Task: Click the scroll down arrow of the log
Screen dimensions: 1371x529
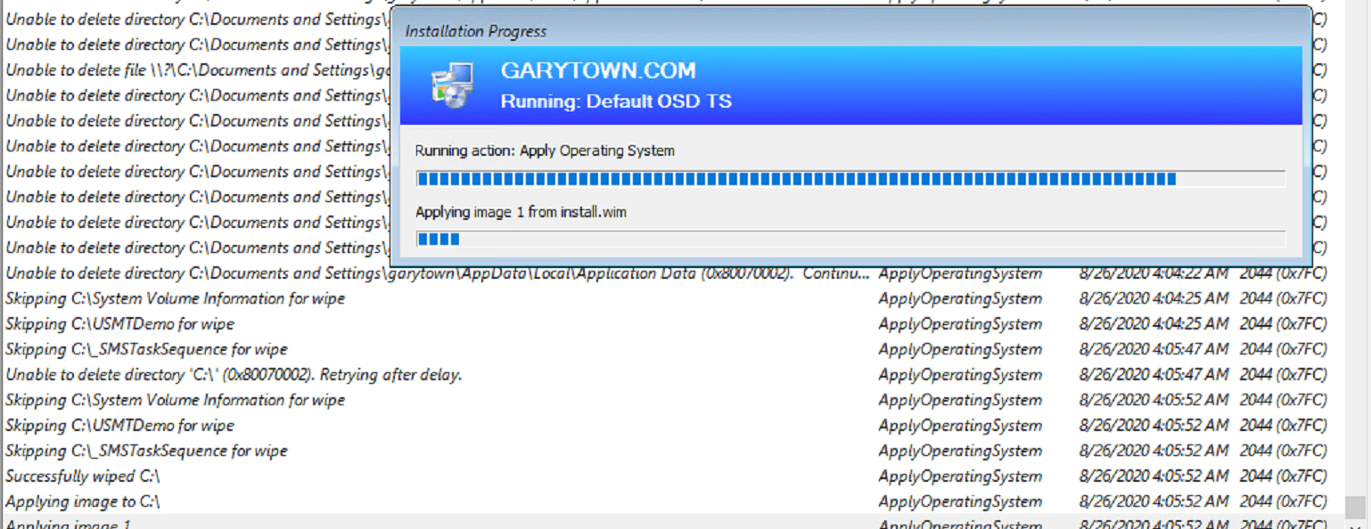Action: 1355,524
